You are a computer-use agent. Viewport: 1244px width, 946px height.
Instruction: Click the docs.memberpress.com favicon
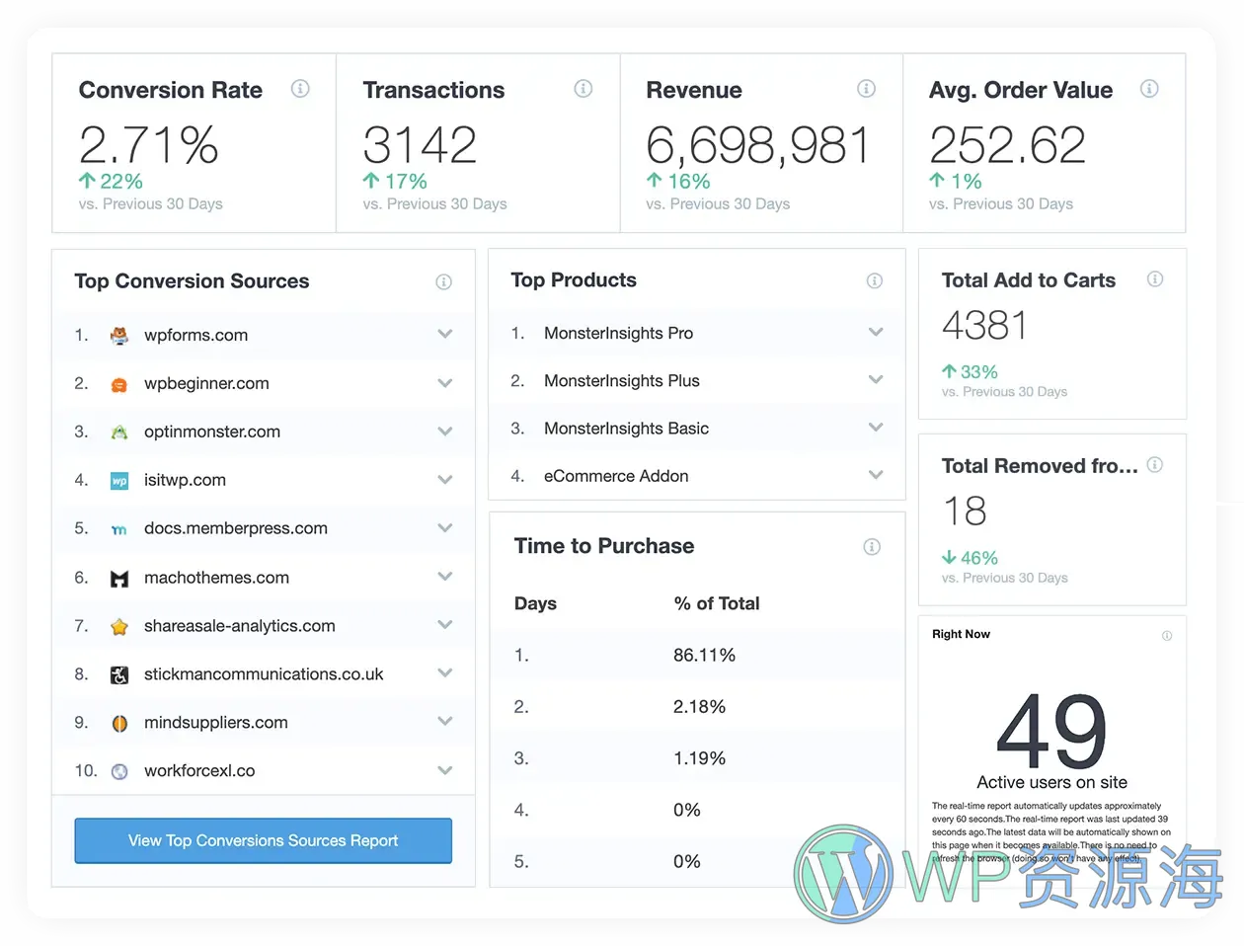pos(119,530)
